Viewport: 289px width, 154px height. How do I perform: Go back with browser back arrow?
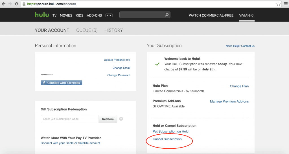[x=3, y=4]
